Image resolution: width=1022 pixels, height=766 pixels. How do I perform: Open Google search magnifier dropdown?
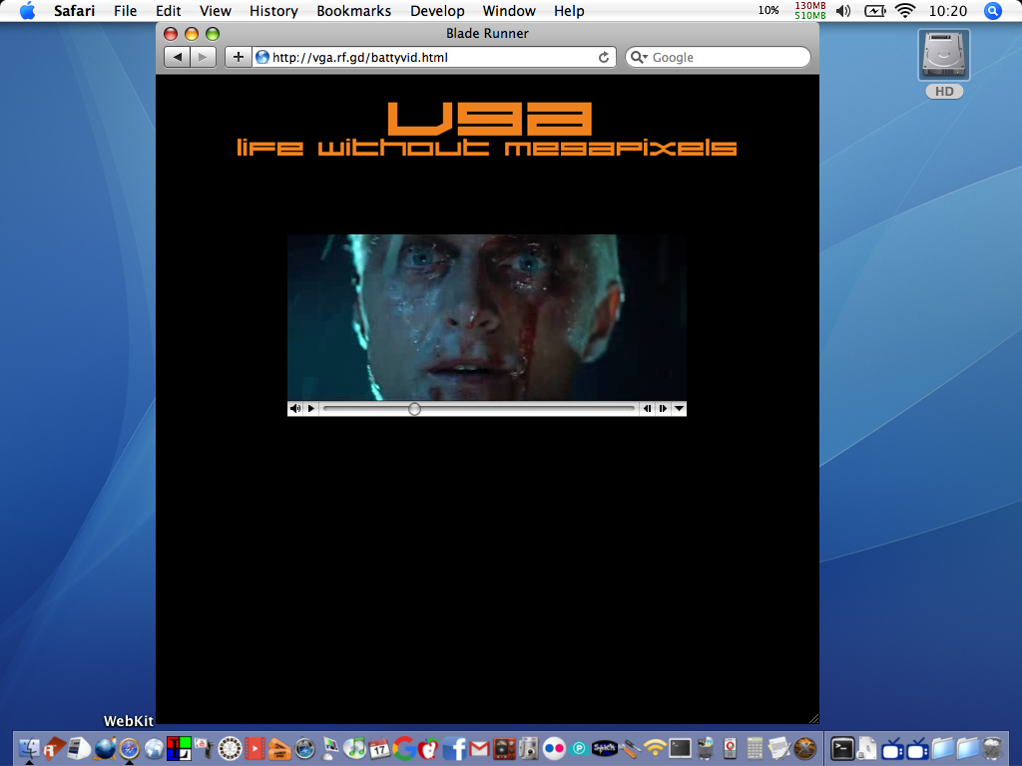(639, 57)
